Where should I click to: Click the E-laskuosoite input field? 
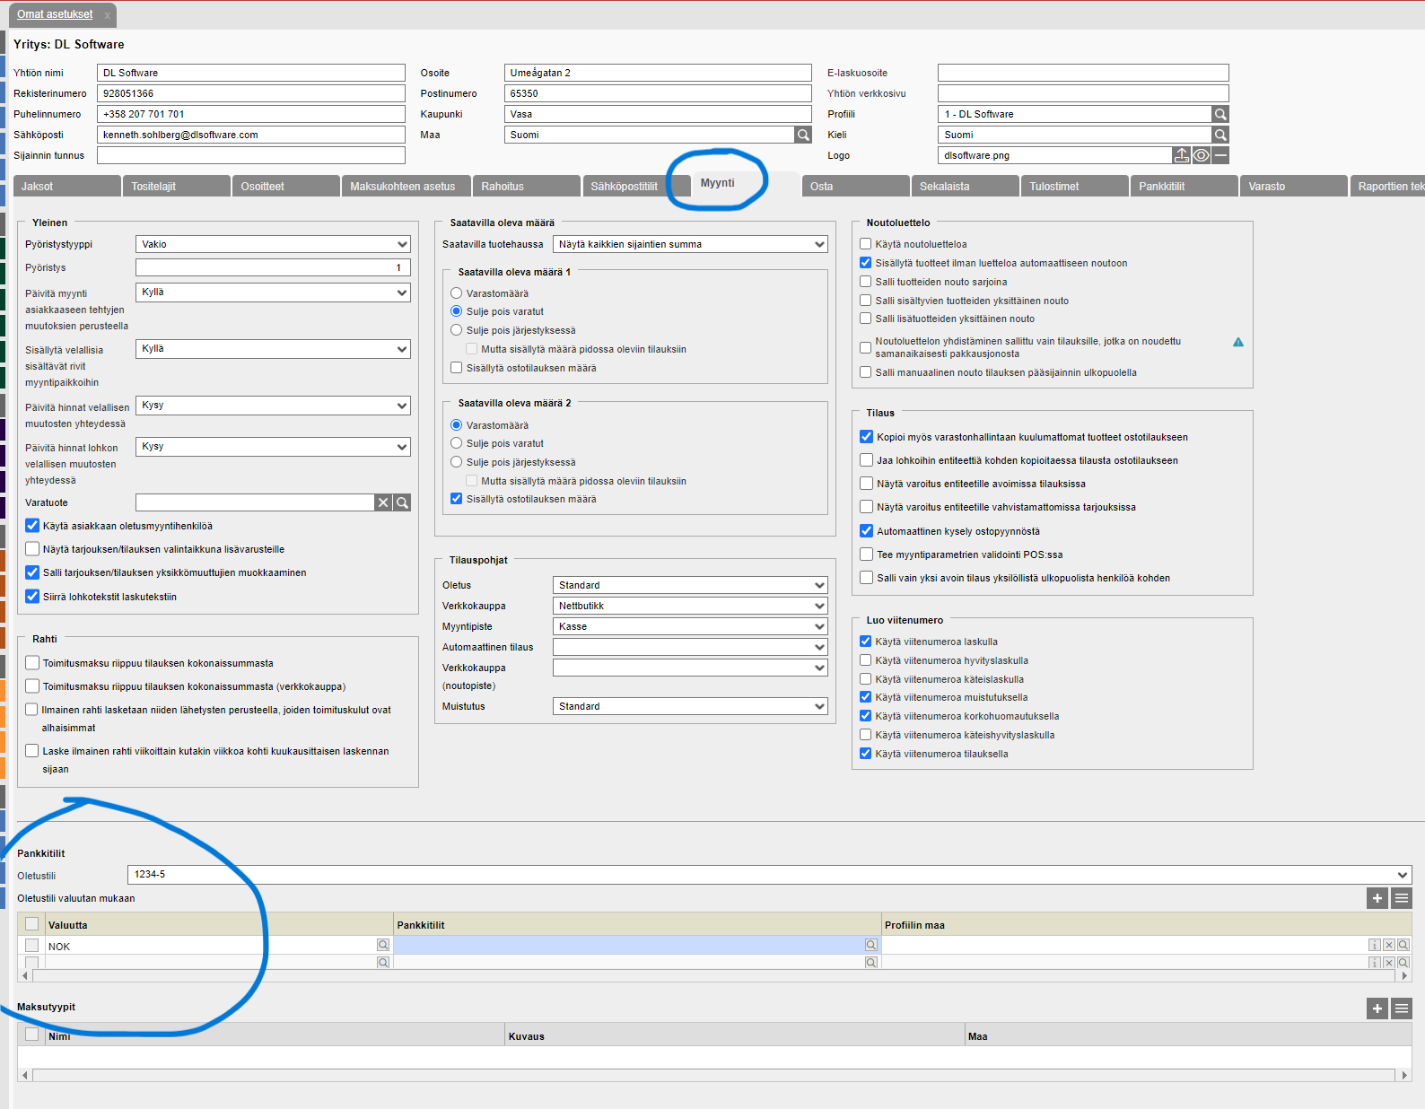point(1083,73)
